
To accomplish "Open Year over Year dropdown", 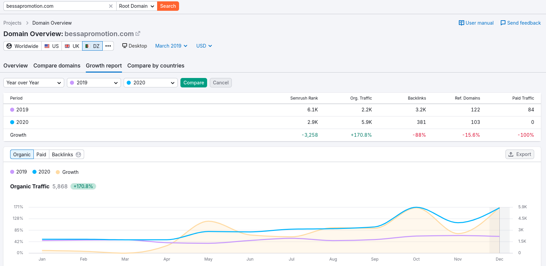I will click(x=34, y=83).
